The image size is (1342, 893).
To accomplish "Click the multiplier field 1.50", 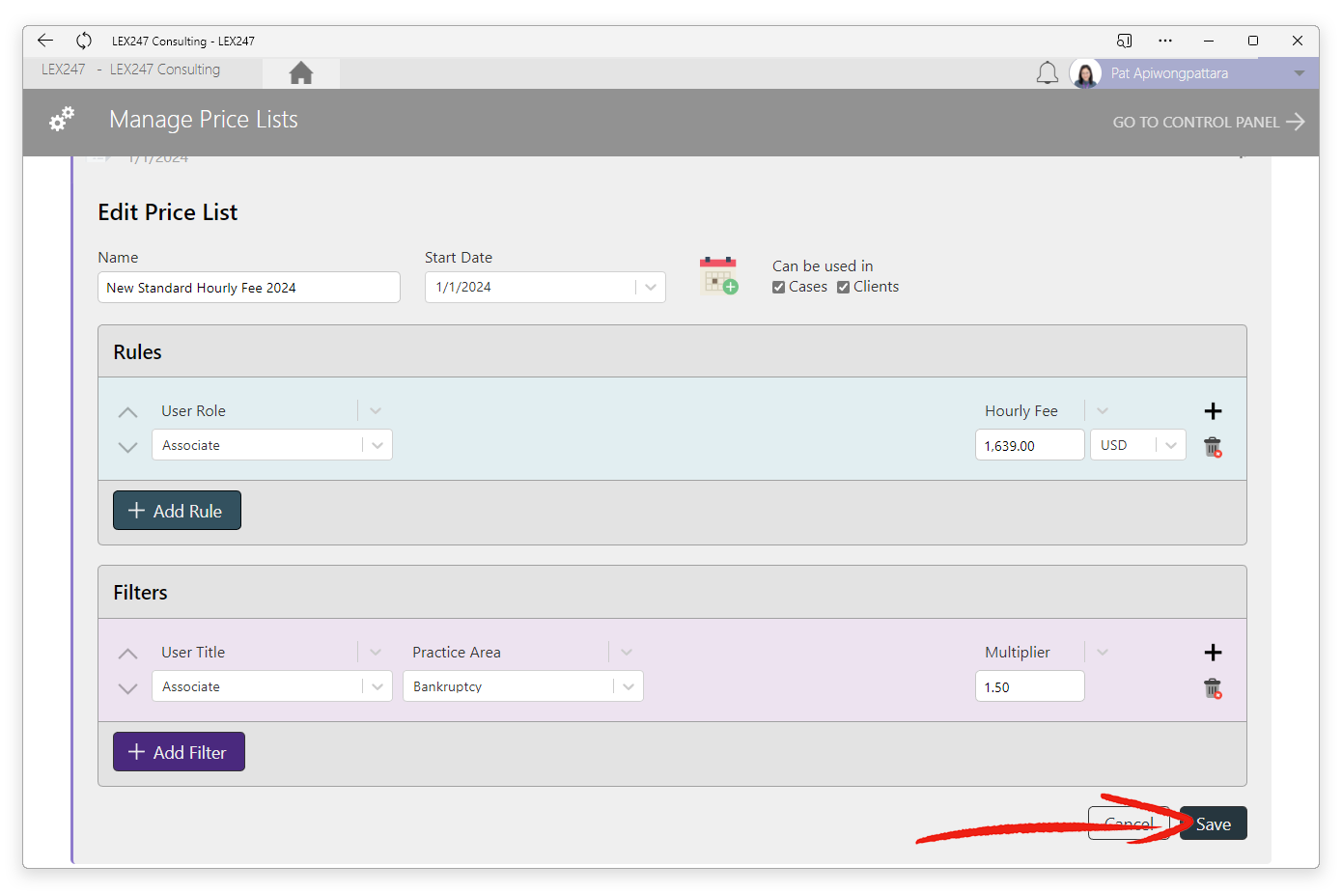I will click(x=1029, y=686).
